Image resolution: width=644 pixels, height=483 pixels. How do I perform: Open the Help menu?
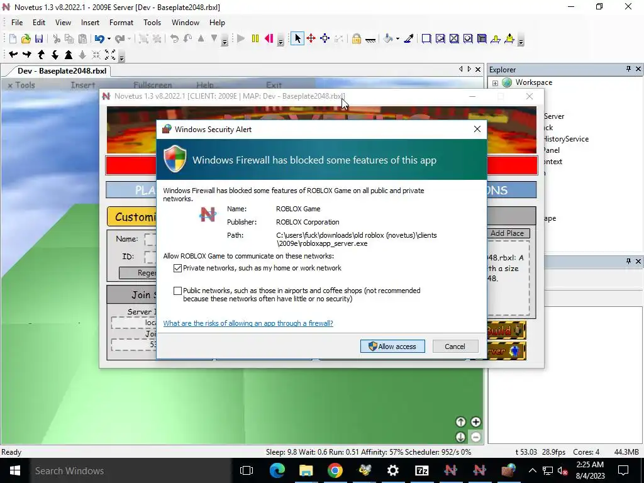[x=217, y=23]
